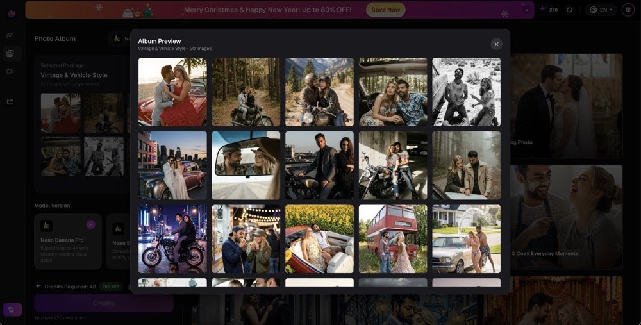
Task: Close the Album Preview dialog
Action: pos(496,44)
